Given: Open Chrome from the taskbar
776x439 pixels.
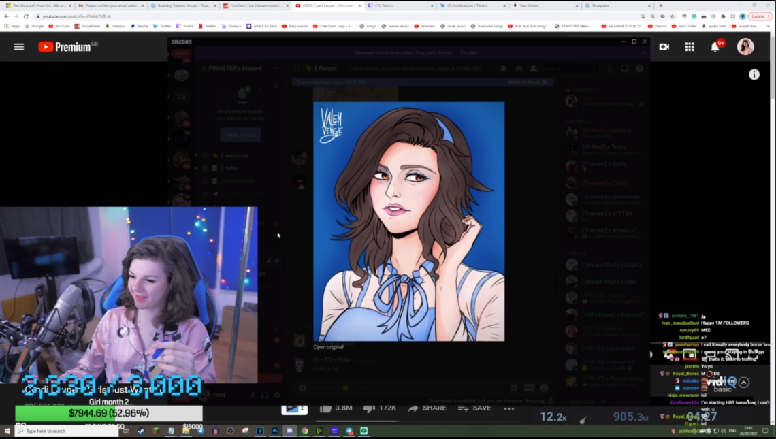Looking at the screenshot, I should (x=304, y=431).
